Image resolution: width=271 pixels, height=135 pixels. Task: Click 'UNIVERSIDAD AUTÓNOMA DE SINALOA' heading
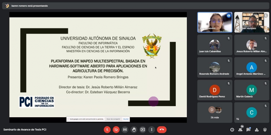[98, 38]
